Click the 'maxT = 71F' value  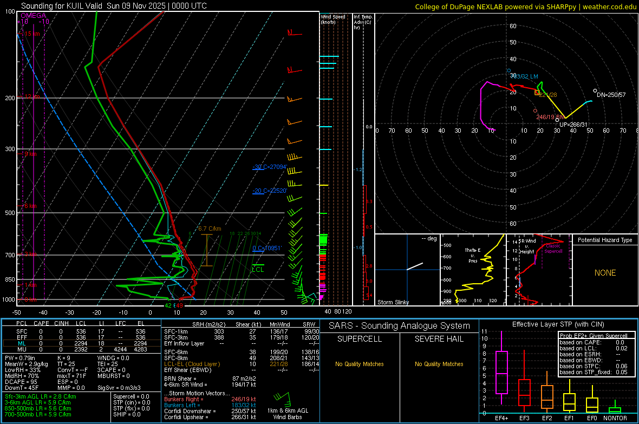point(71,376)
